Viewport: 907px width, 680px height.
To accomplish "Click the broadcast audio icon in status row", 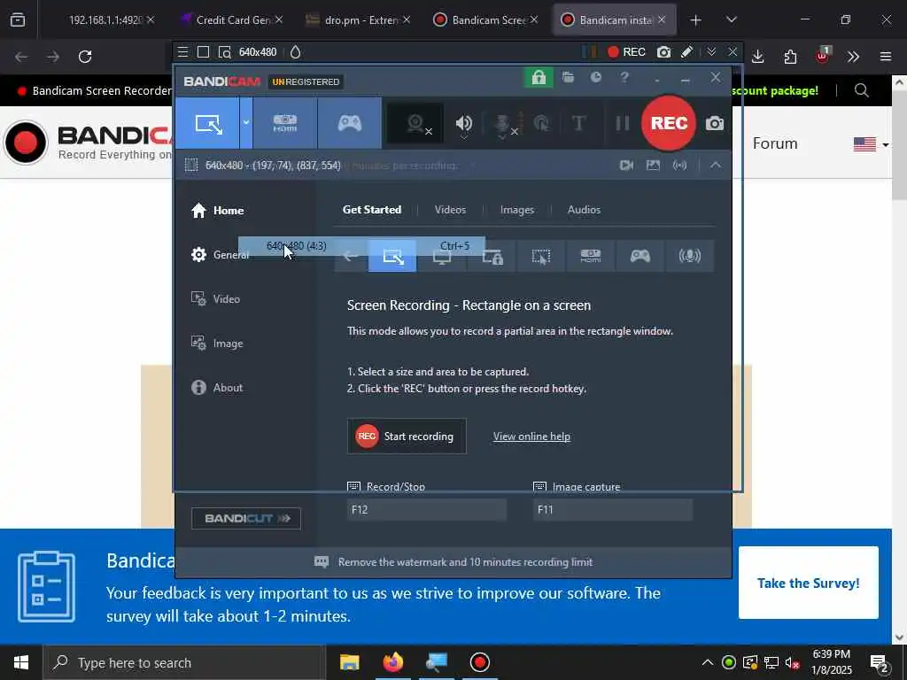I will tap(679, 166).
